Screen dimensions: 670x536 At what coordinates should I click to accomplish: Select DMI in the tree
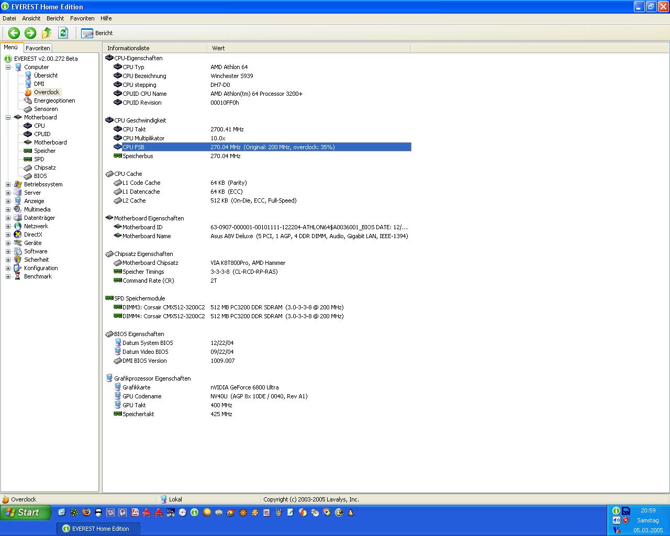pos(39,84)
